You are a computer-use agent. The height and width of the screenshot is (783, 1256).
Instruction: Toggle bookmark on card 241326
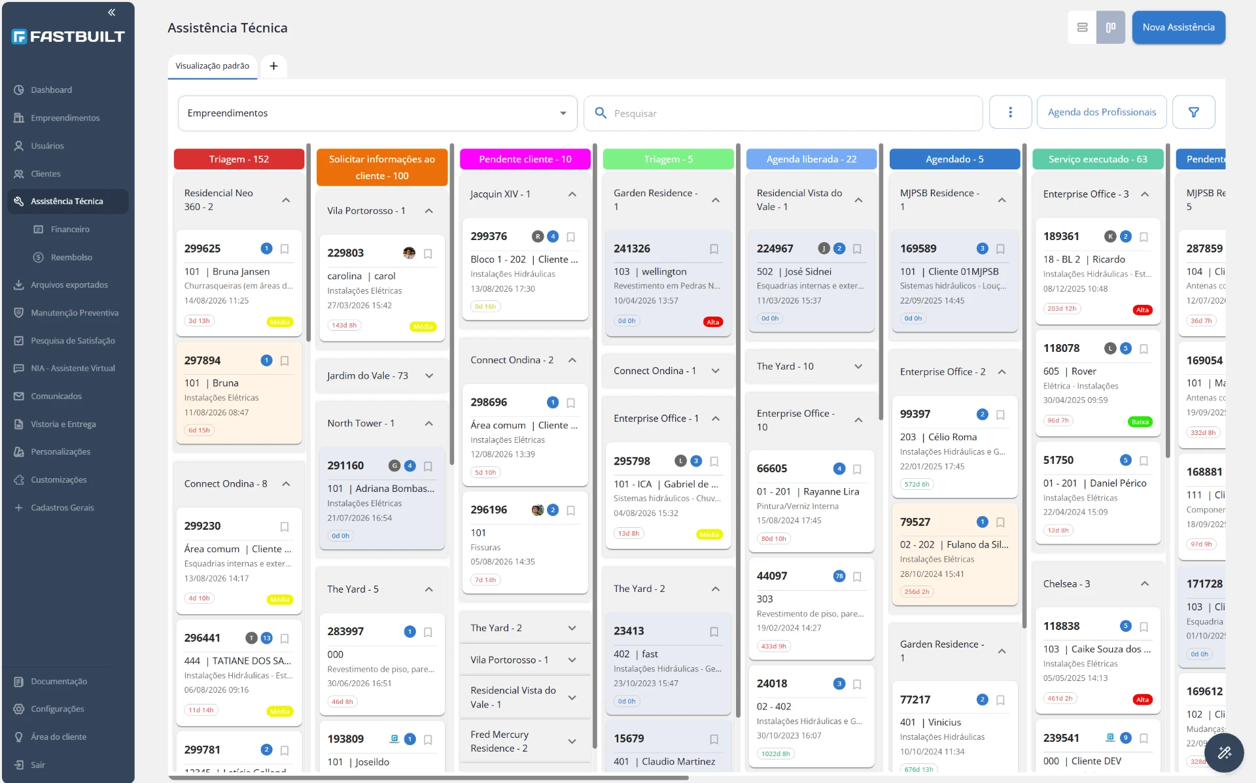(x=714, y=249)
